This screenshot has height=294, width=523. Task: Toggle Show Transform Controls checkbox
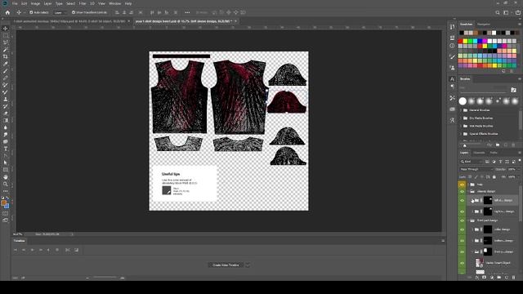coord(74,12)
